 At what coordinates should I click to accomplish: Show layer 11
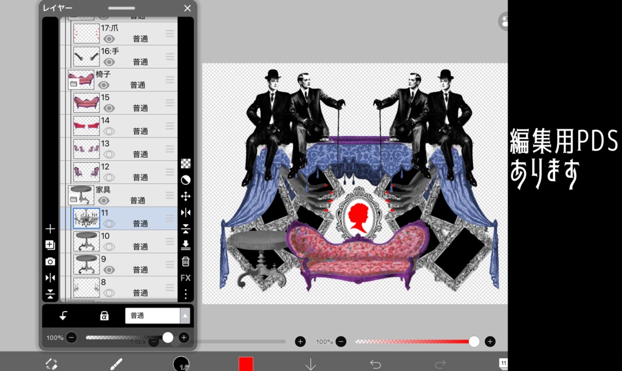click(x=109, y=223)
